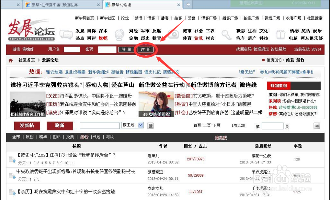Click the 首页 first page link

click(197, 126)
